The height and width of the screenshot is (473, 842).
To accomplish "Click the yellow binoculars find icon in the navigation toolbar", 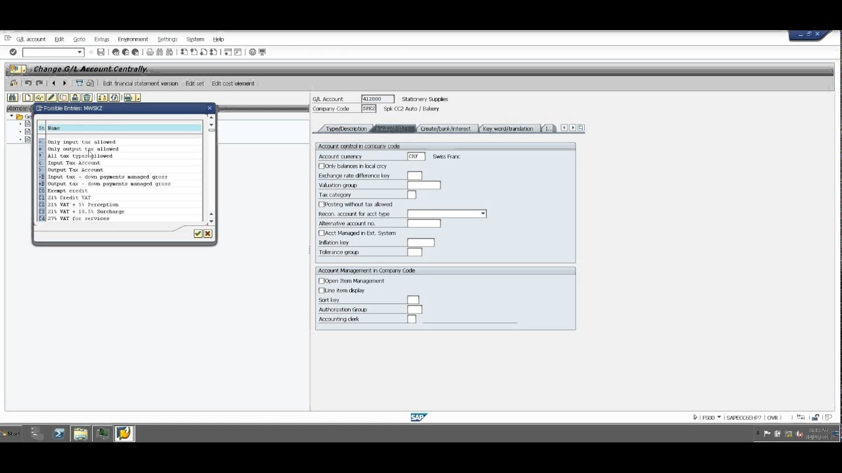I will 12,97.
